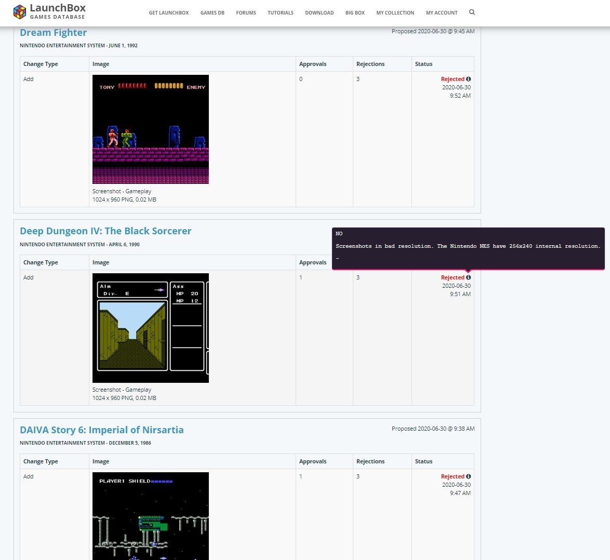Image resolution: width=610 pixels, height=560 pixels.
Task: Click the 'Add' change type in Deep Dungeon IV row
Action: pos(29,278)
